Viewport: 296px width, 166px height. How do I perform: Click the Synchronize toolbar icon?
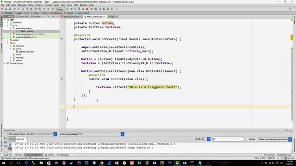coord(10,9)
